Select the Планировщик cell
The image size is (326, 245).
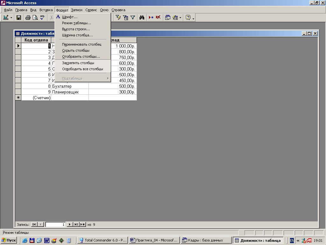(x=70, y=92)
